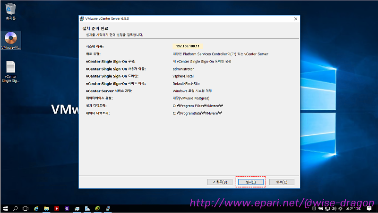
Task: Select the VMware-VI... disc desktop icon
Action: coord(11,40)
